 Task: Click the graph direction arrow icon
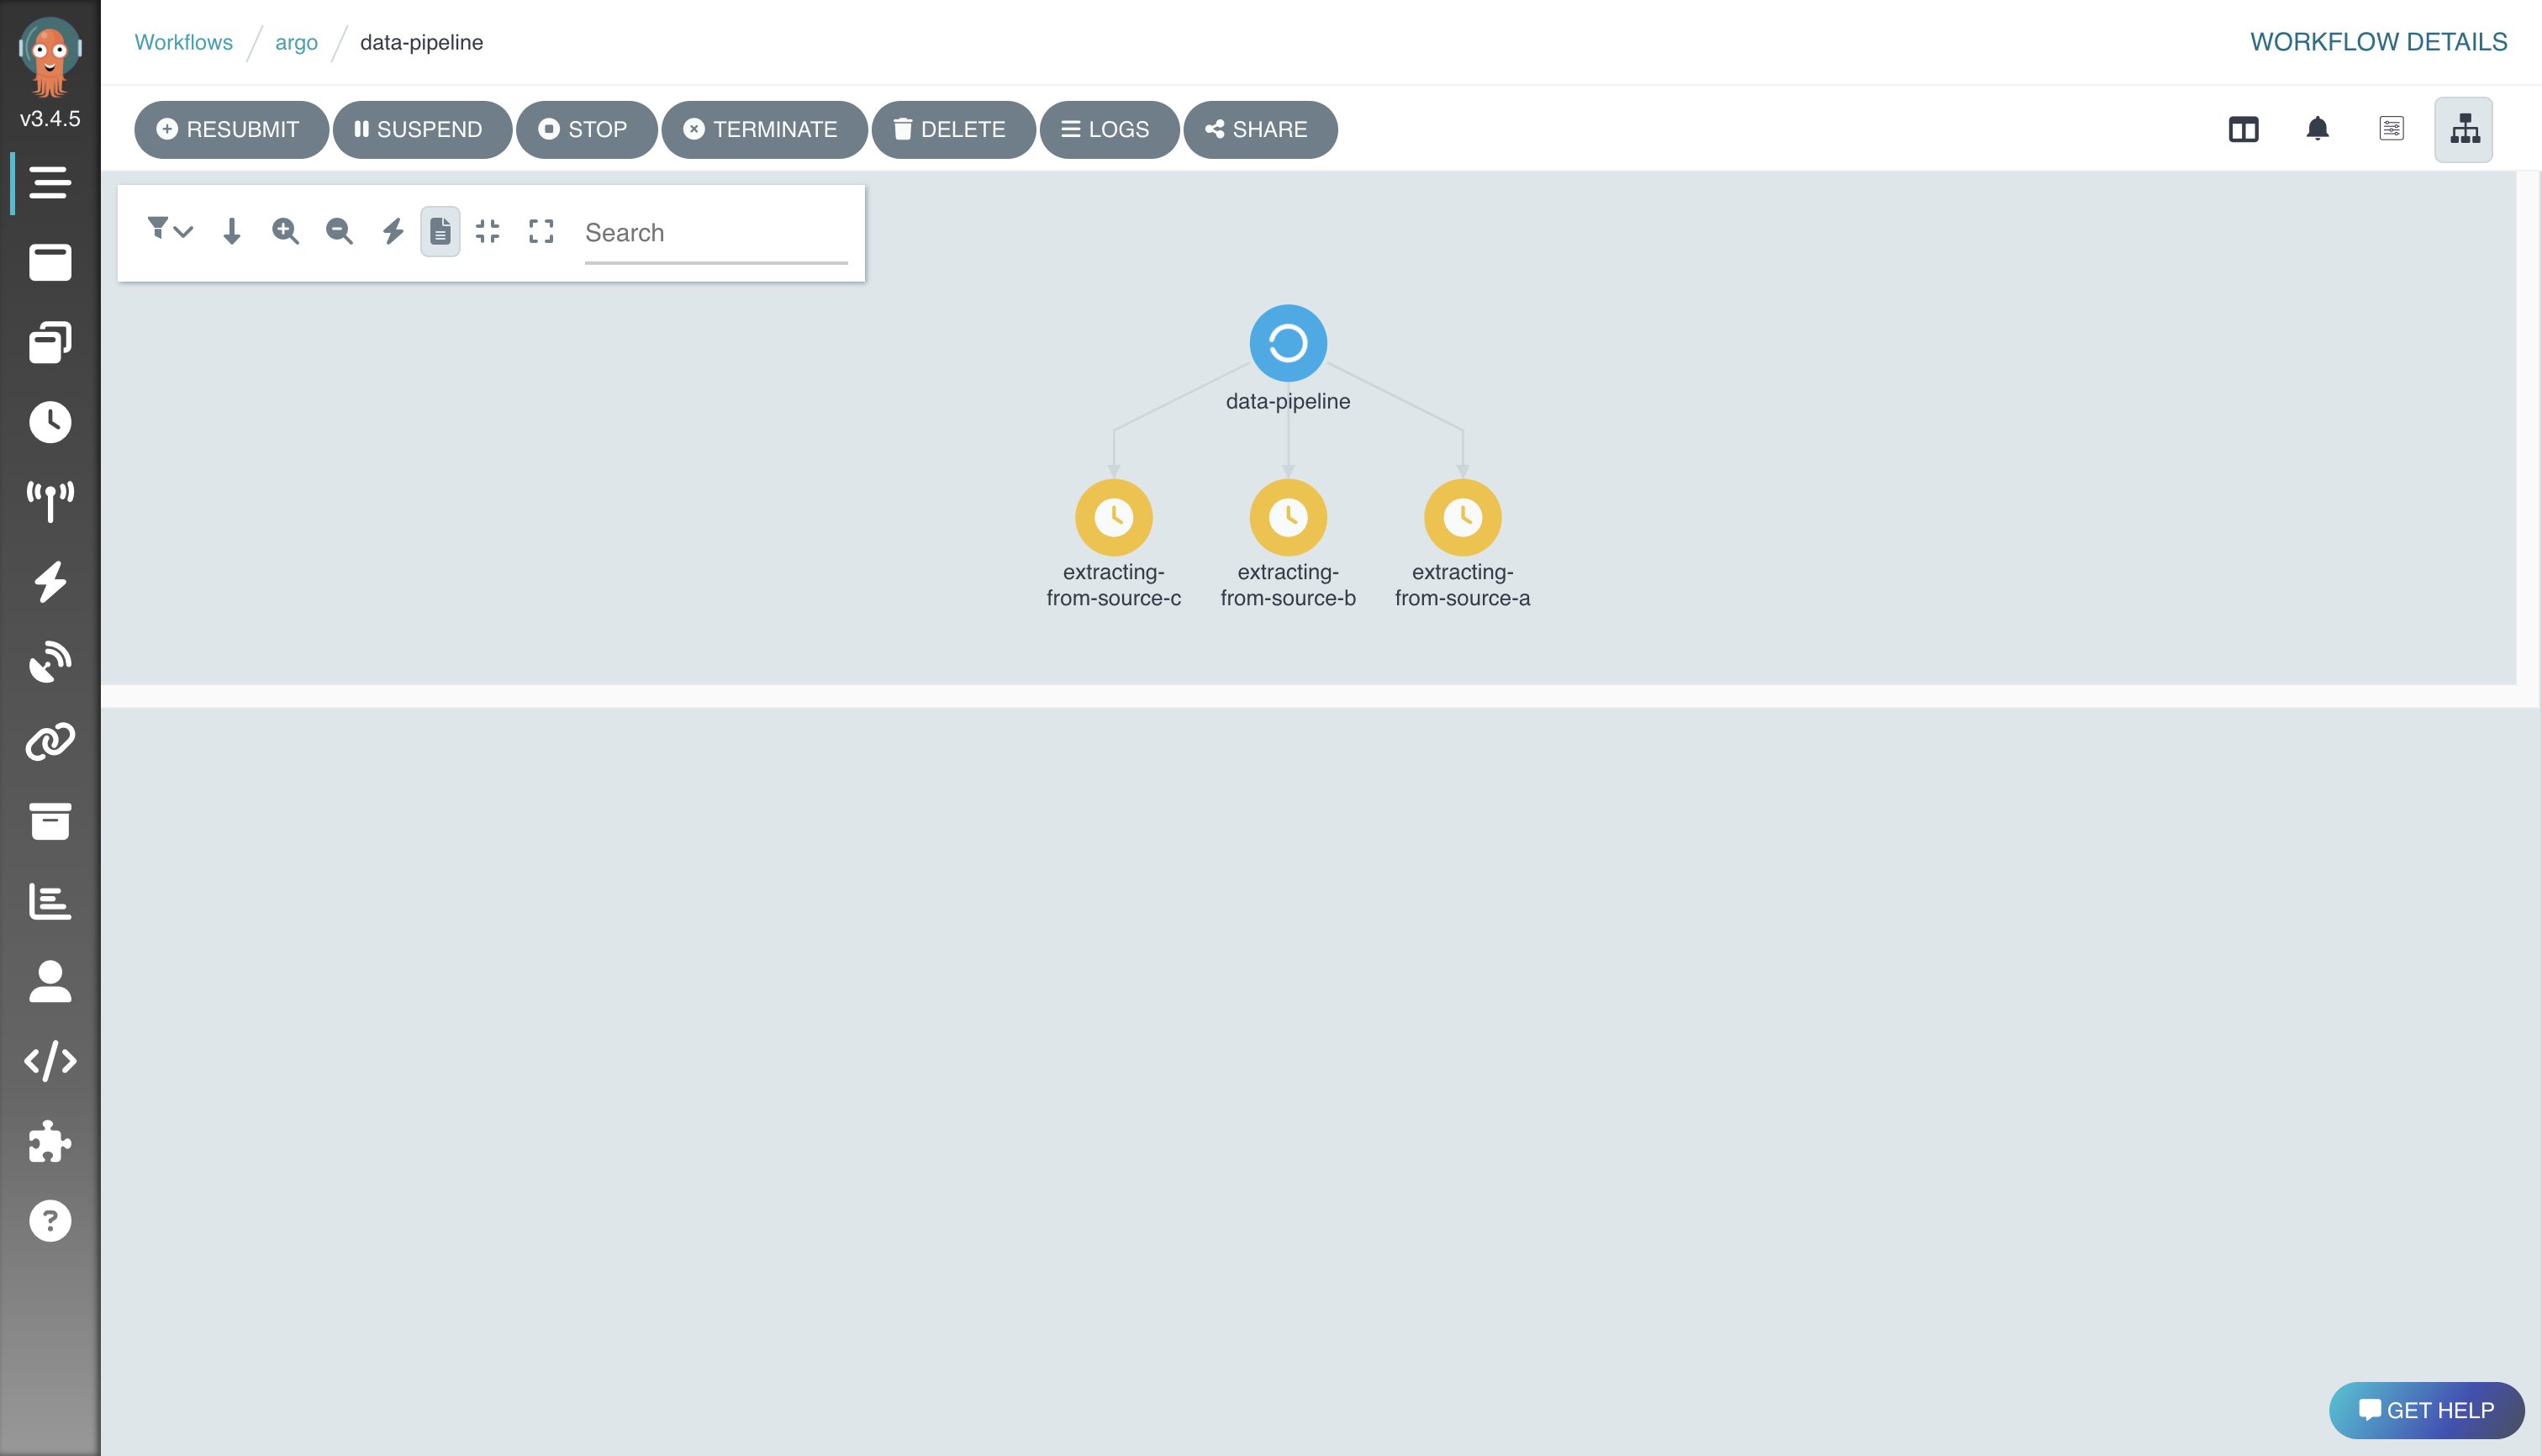(x=231, y=231)
